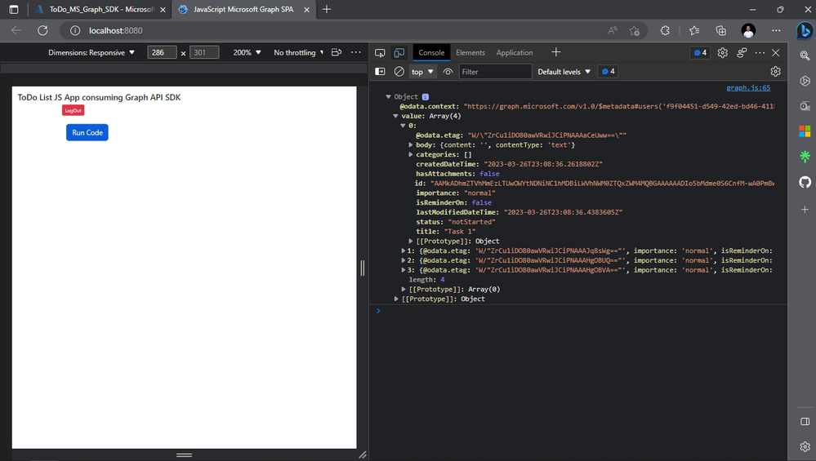816x461 pixels.
Task: Click the viewport width field 286
Action: tap(162, 52)
